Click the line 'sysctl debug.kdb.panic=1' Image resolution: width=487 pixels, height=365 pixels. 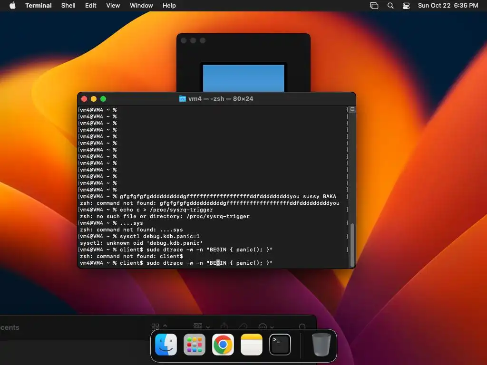pos(160,237)
